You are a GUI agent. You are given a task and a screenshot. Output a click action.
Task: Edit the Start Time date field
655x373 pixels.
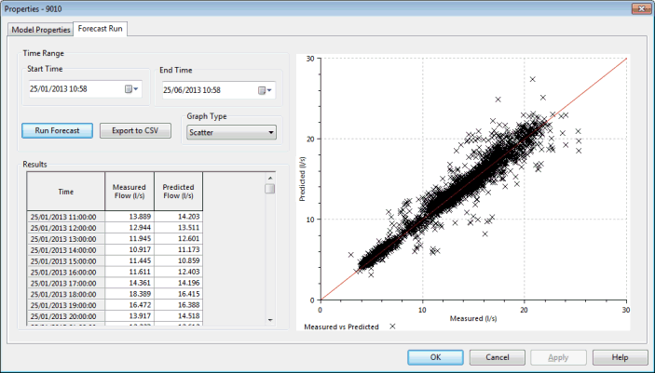click(86, 89)
